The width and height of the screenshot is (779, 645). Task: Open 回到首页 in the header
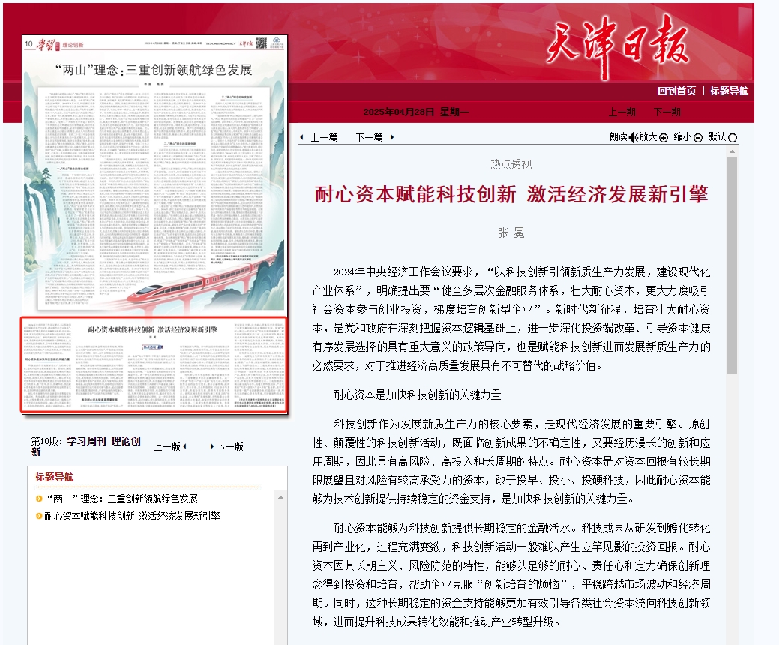(676, 91)
